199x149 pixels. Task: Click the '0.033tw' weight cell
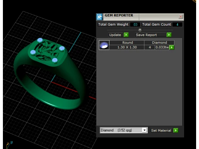click(162, 47)
